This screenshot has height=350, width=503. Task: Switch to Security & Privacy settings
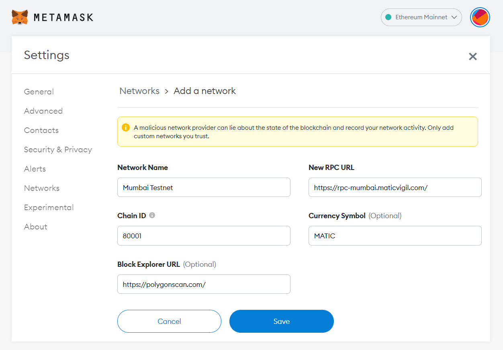coord(58,149)
